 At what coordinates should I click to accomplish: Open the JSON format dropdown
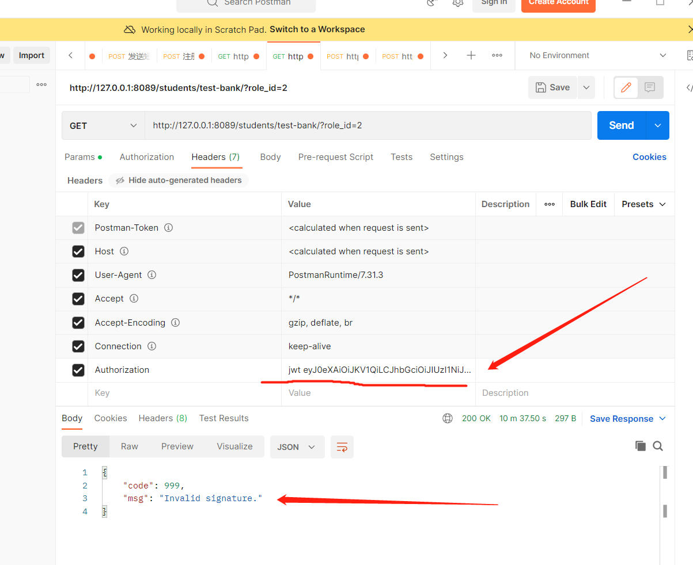click(x=297, y=447)
